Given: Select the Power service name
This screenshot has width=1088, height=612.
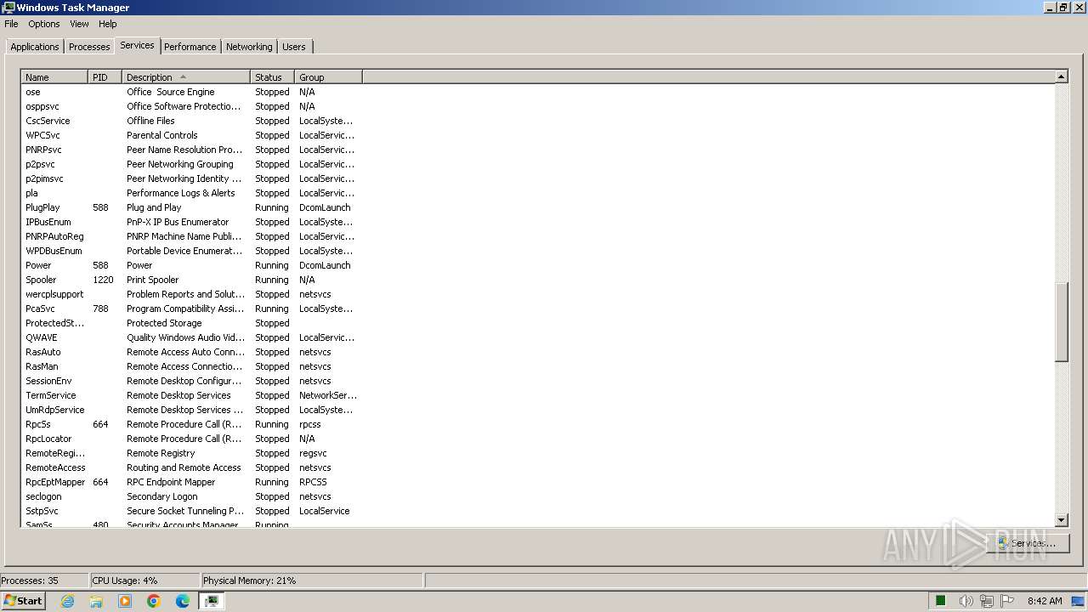Looking at the screenshot, I should 38,265.
